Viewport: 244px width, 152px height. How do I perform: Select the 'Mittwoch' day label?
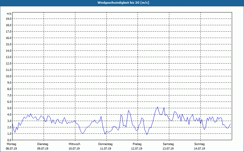[74, 144]
